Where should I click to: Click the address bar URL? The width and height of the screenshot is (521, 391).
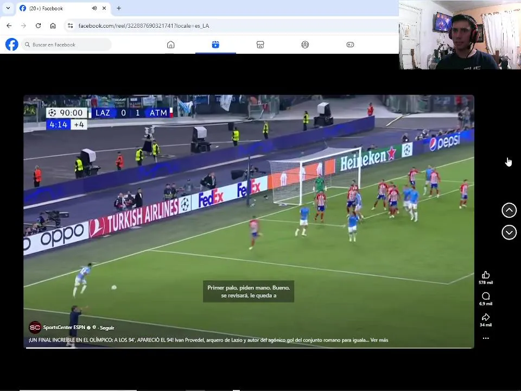pyautogui.click(x=143, y=26)
